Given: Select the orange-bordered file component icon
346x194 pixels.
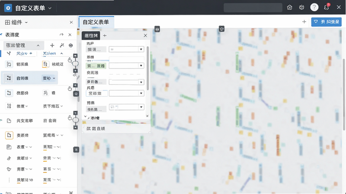Looking at the screenshot, I should 9,135.
